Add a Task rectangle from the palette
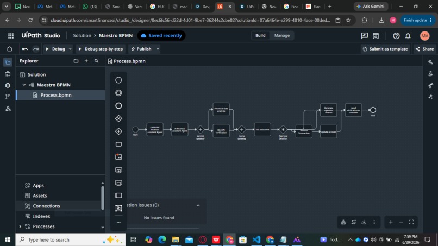Viewport: 438px width, 246px height. click(118, 144)
